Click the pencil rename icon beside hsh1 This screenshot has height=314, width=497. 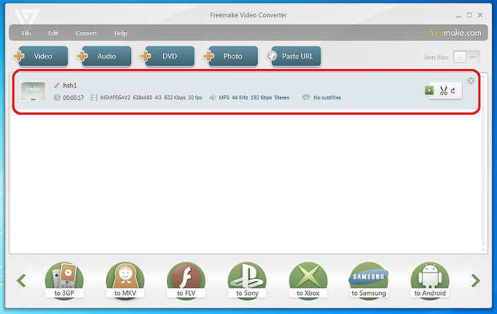coord(57,86)
